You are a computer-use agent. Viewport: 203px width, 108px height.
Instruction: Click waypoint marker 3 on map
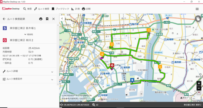pos(148,30)
